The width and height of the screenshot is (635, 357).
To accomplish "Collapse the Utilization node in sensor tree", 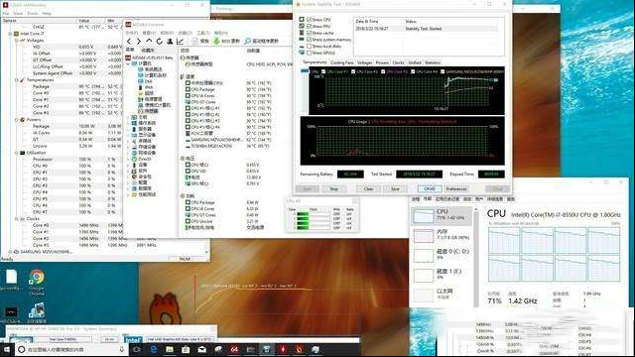I will click(17, 153).
